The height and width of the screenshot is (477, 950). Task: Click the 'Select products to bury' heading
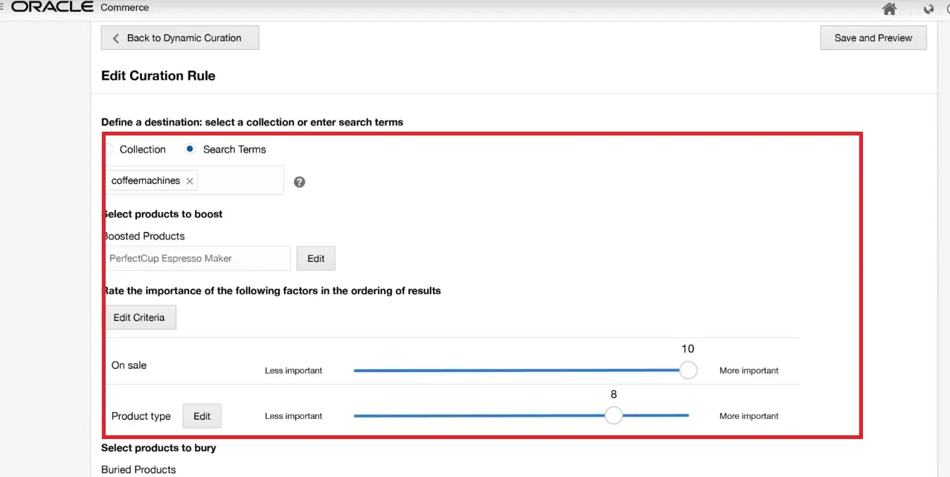click(x=158, y=448)
